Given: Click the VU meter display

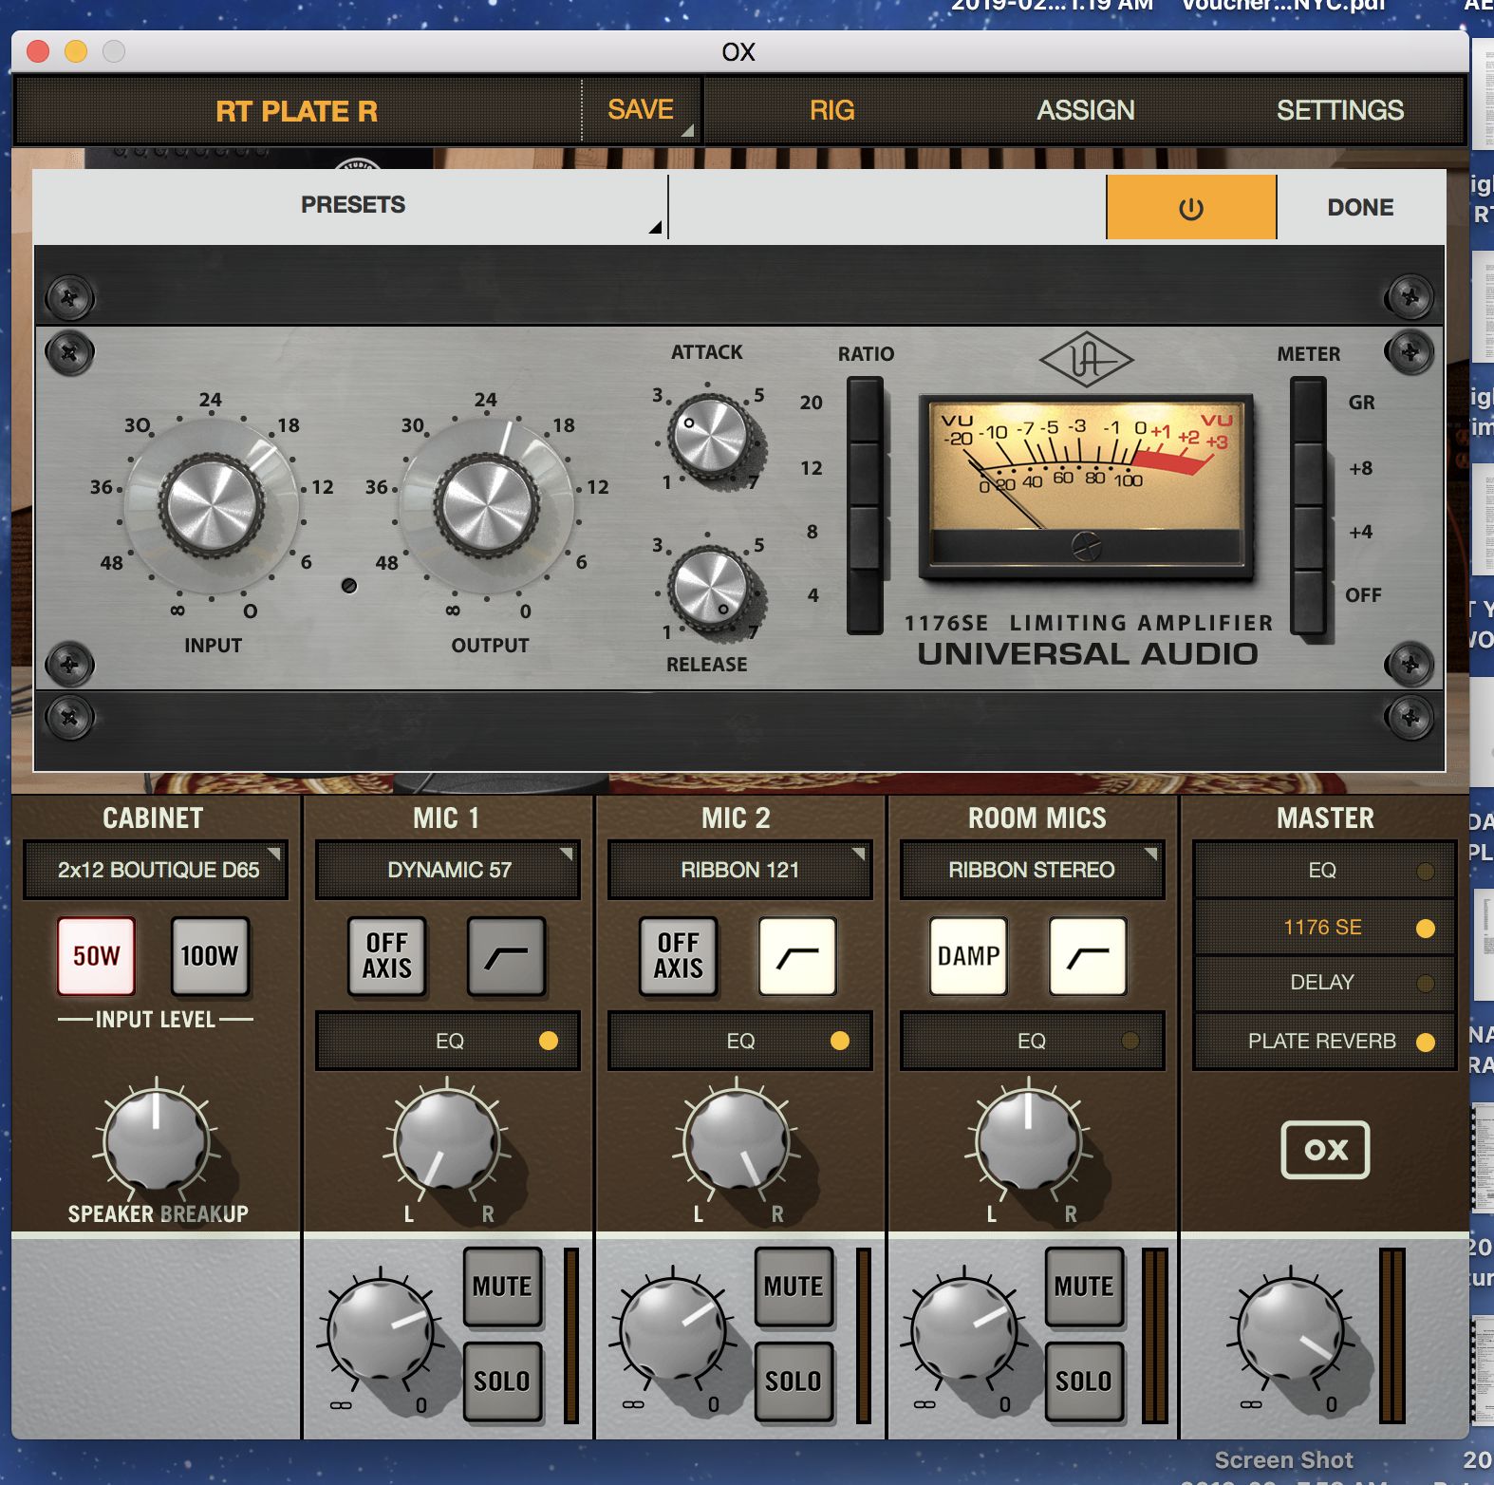Looking at the screenshot, I should tap(1087, 486).
